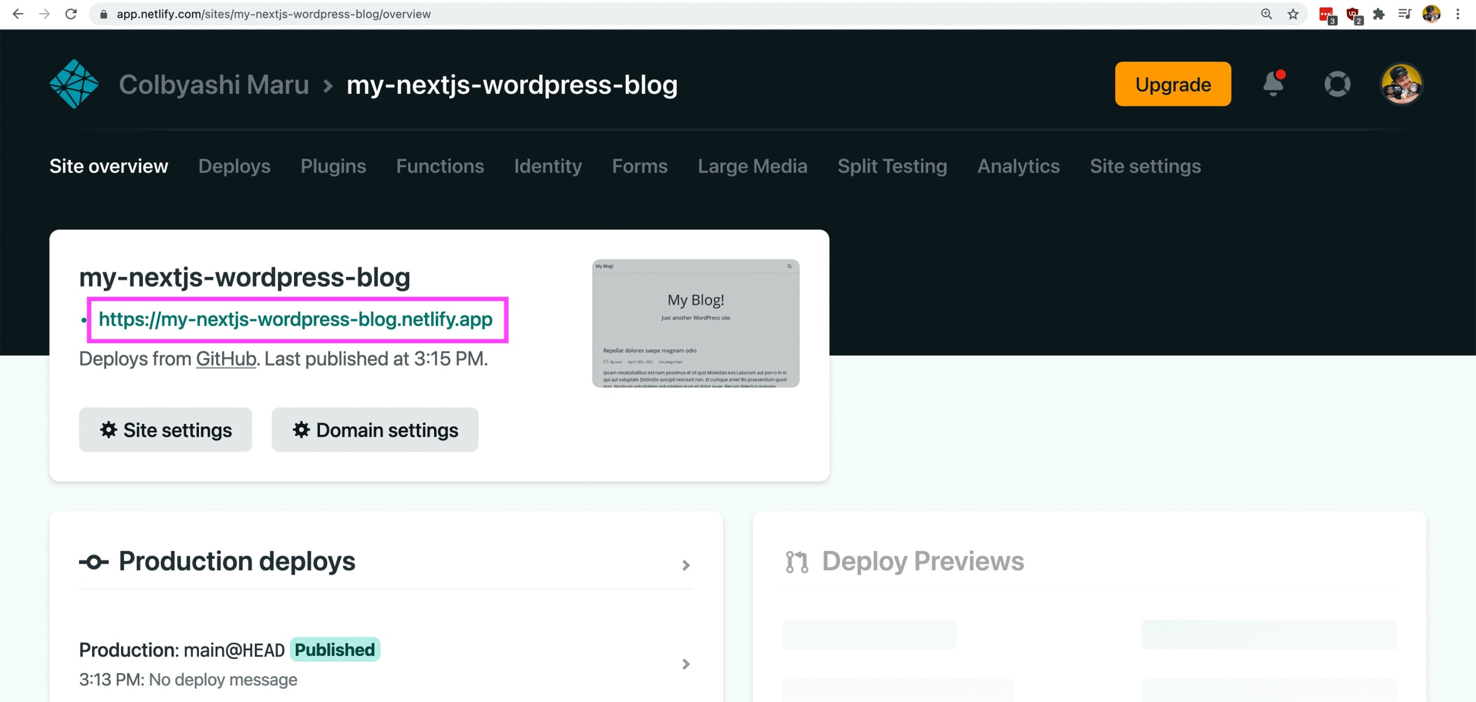
Task: Go to Site settings in top navigation
Action: (1145, 166)
